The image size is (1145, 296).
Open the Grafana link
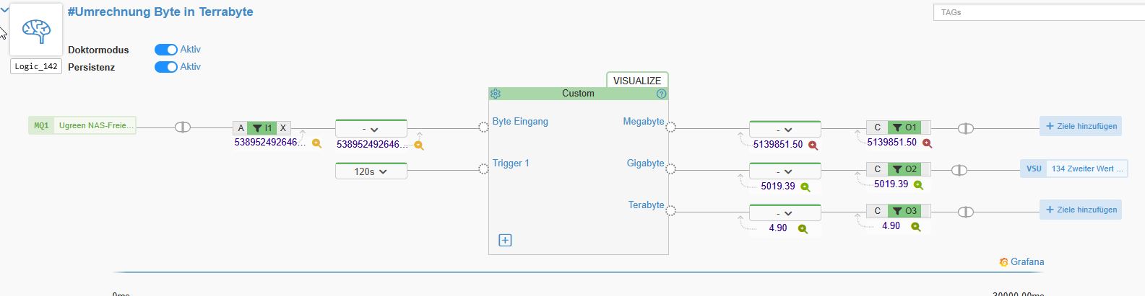coord(1021,262)
